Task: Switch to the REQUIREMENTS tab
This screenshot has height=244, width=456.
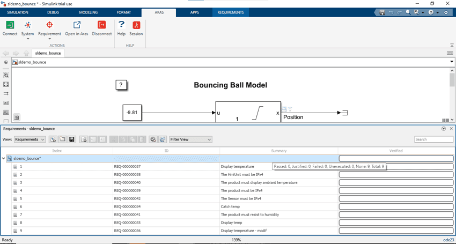Action: tap(231, 12)
